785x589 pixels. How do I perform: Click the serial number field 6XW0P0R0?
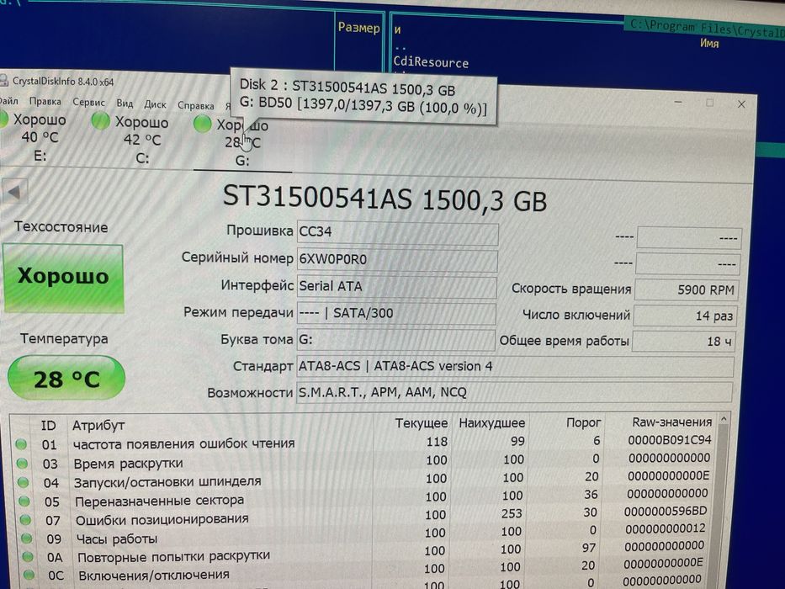397,259
